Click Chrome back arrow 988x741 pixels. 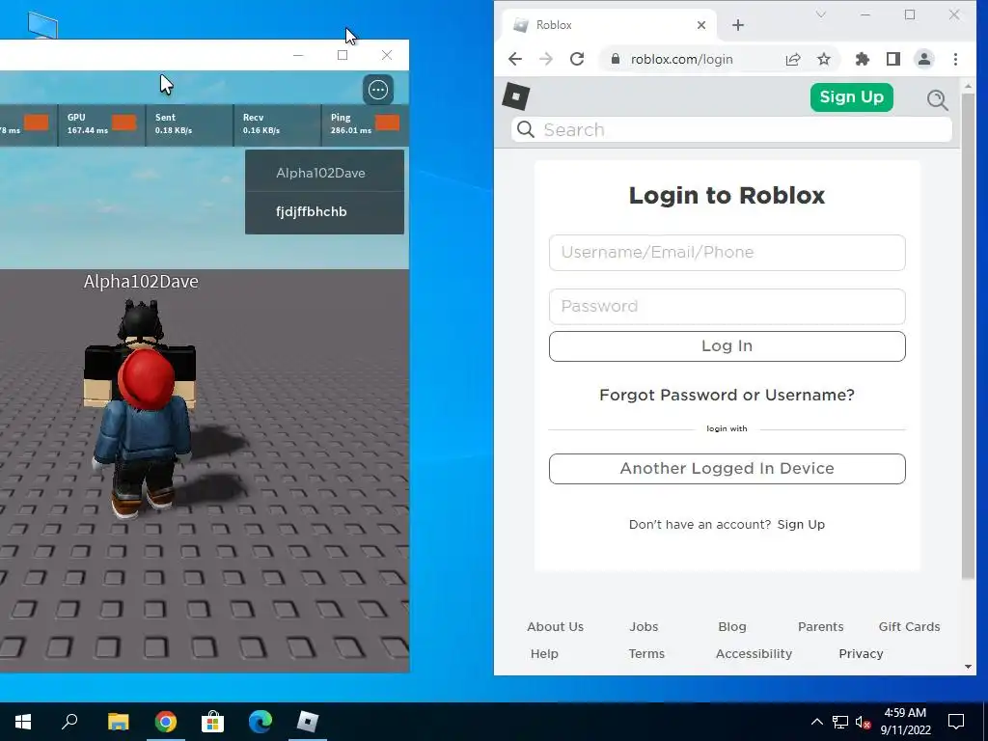(x=515, y=59)
